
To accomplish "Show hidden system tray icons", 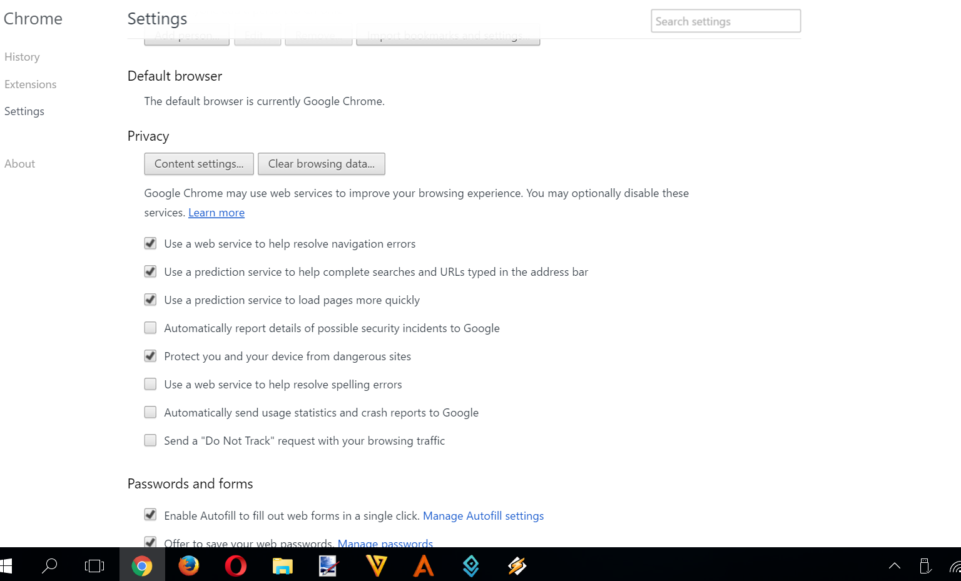I will pyautogui.click(x=895, y=566).
